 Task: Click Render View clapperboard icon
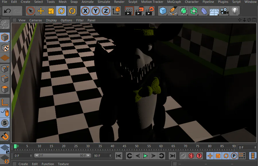(x=129, y=11)
